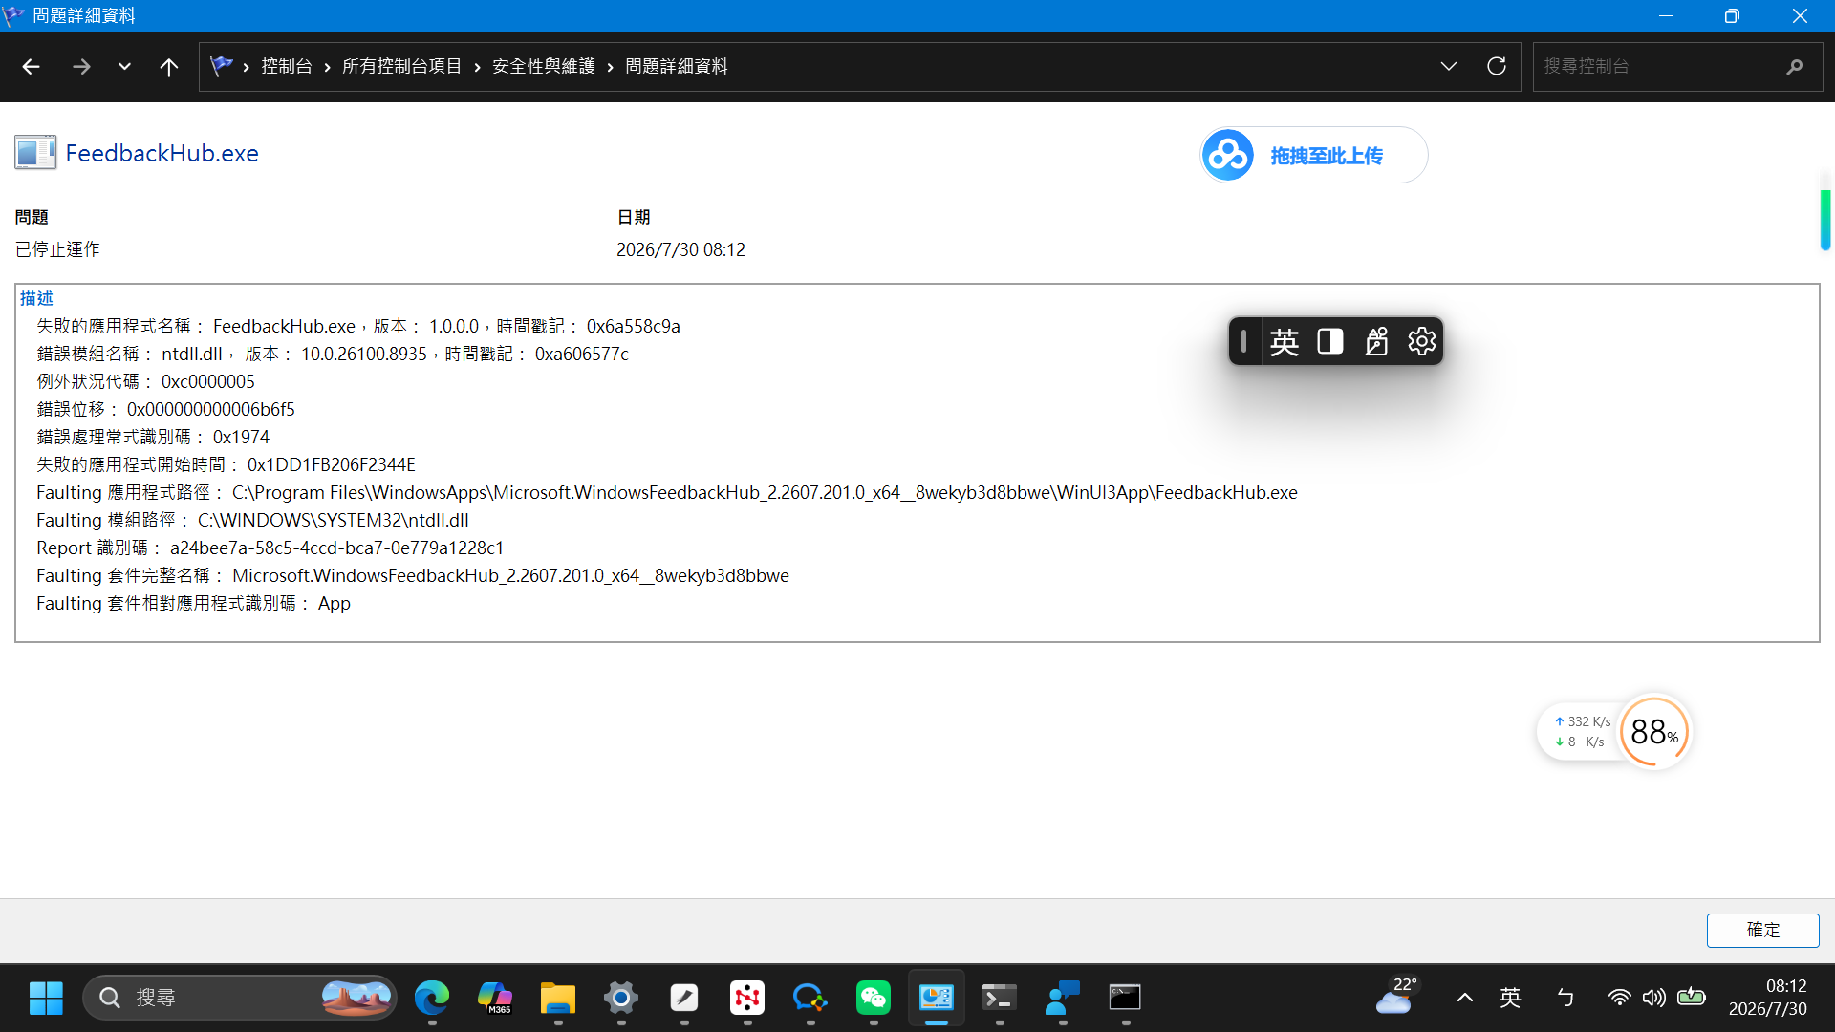Open WeChat from the taskbar
The image size is (1835, 1032).
point(873,998)
